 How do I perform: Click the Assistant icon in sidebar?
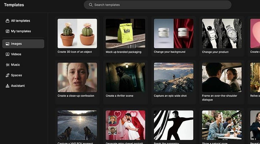click(8, 86)
